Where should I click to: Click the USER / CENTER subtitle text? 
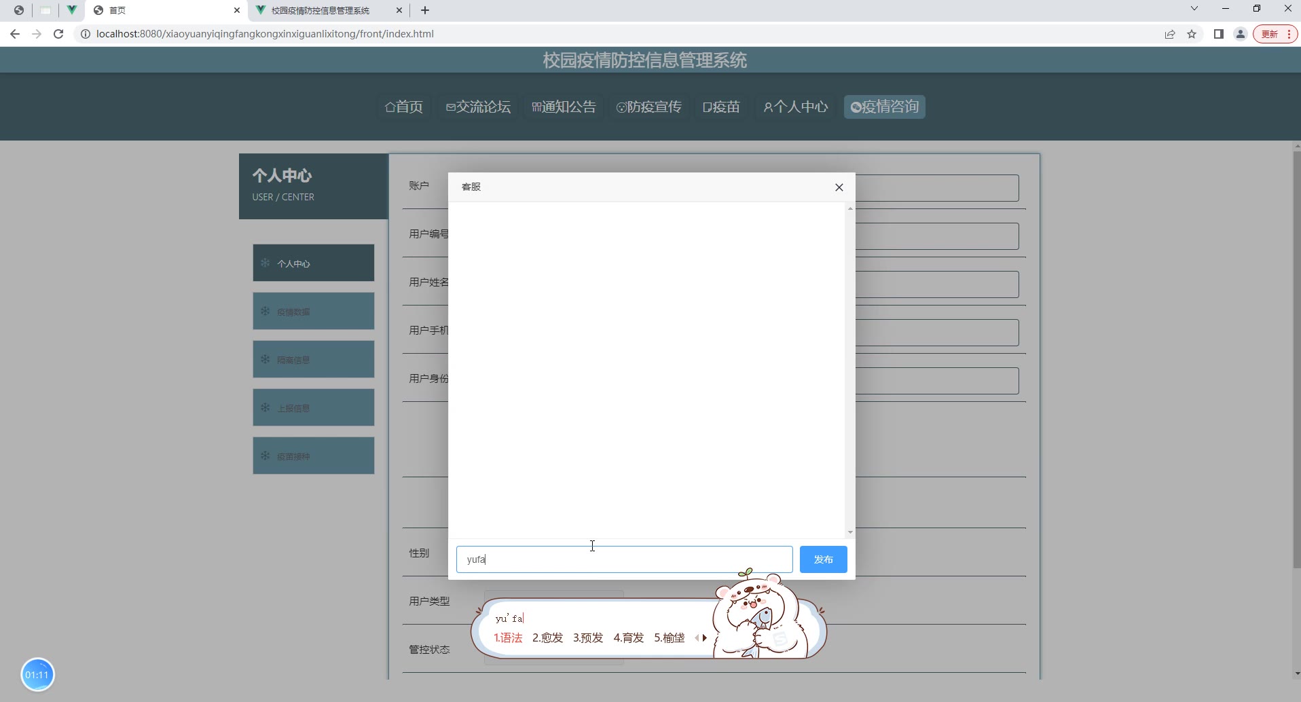point(283,197)
